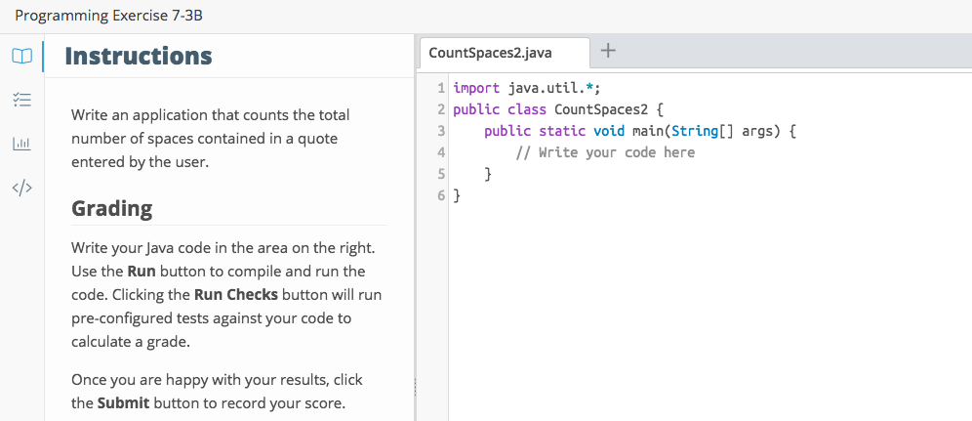Select line number 6 in gutter
972x421 pixels.
(x=441, y=196)
